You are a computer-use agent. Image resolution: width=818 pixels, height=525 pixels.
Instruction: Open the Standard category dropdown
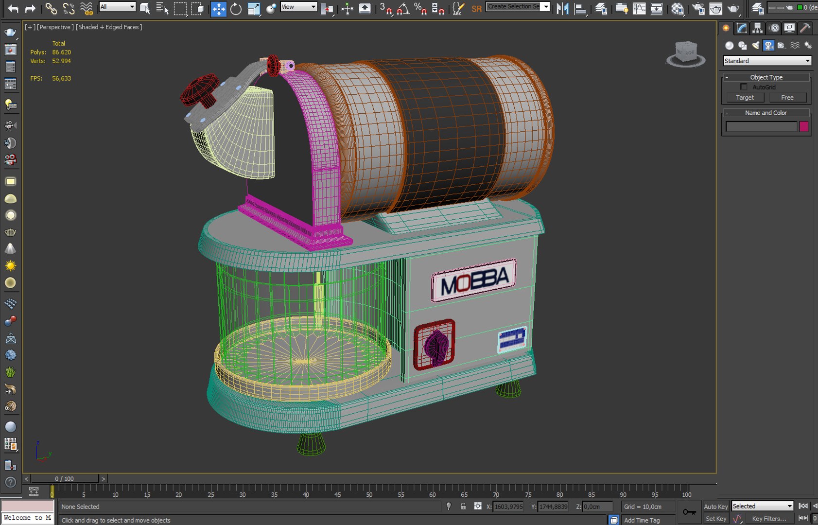[x=767, y=61]
